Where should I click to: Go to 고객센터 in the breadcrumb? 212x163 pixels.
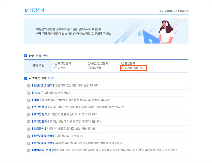[x=169, y=11]
